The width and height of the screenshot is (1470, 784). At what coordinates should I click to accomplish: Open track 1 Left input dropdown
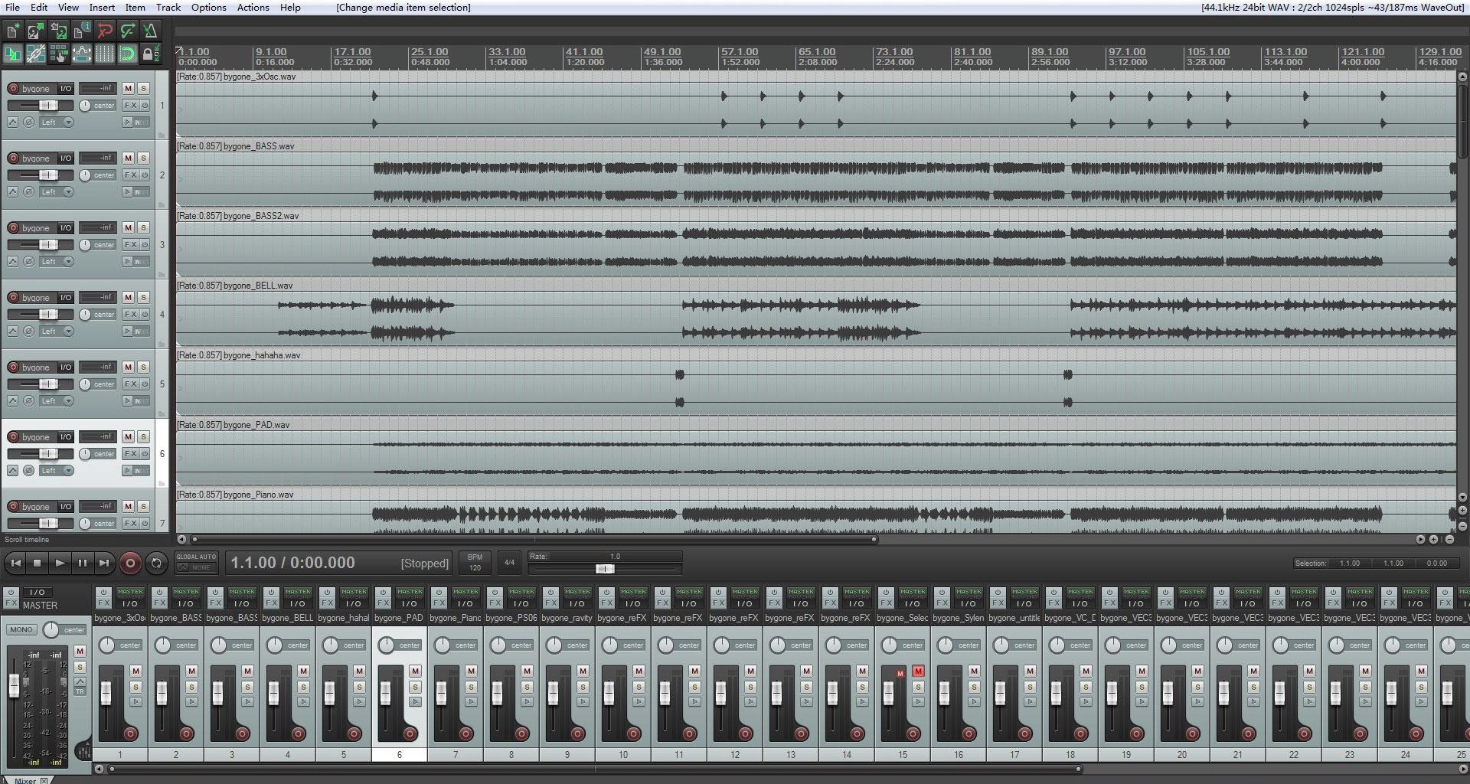(x=57, y=122)
